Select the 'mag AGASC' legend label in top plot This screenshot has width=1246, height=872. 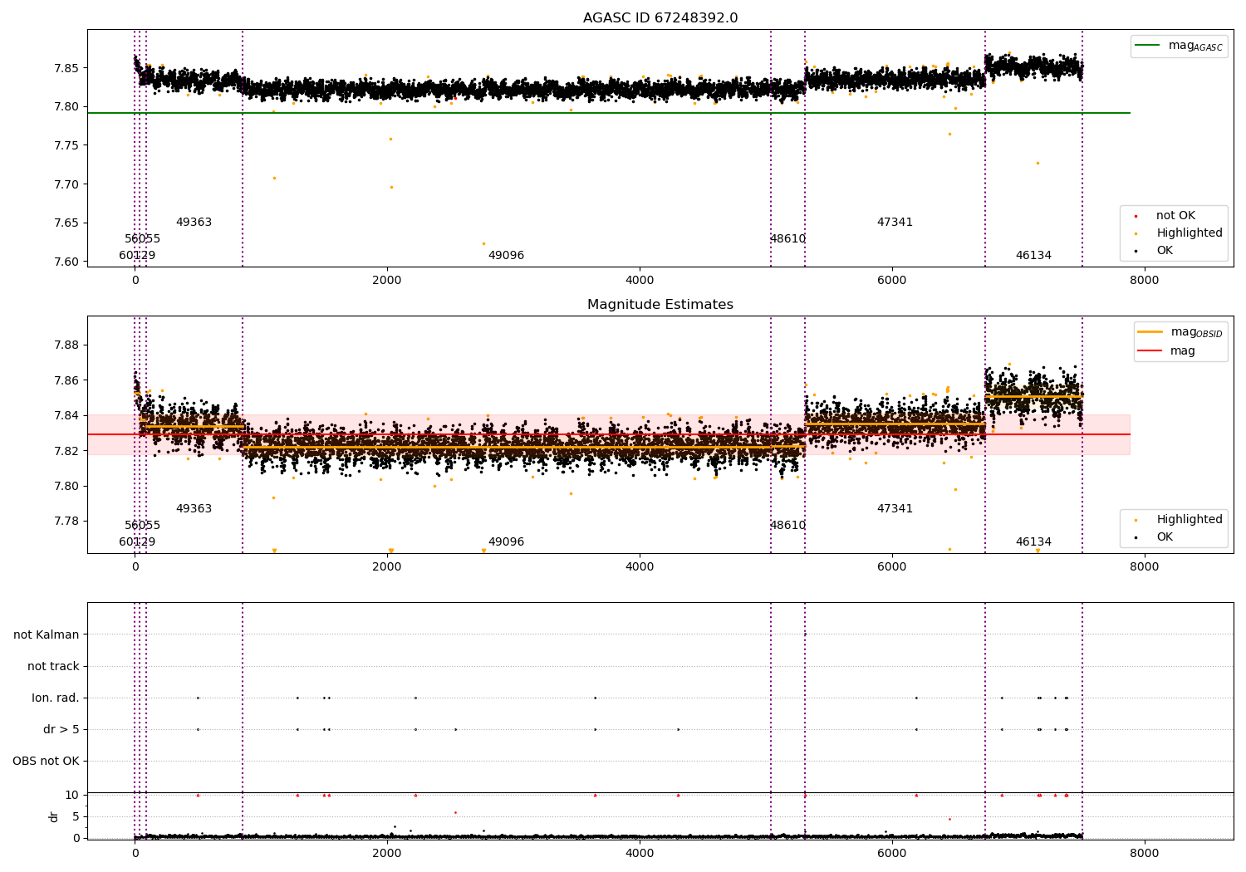pos(1195,46)
